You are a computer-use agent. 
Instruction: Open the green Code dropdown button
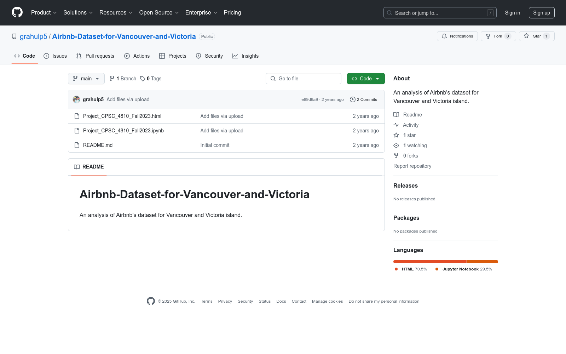point(366,79)
